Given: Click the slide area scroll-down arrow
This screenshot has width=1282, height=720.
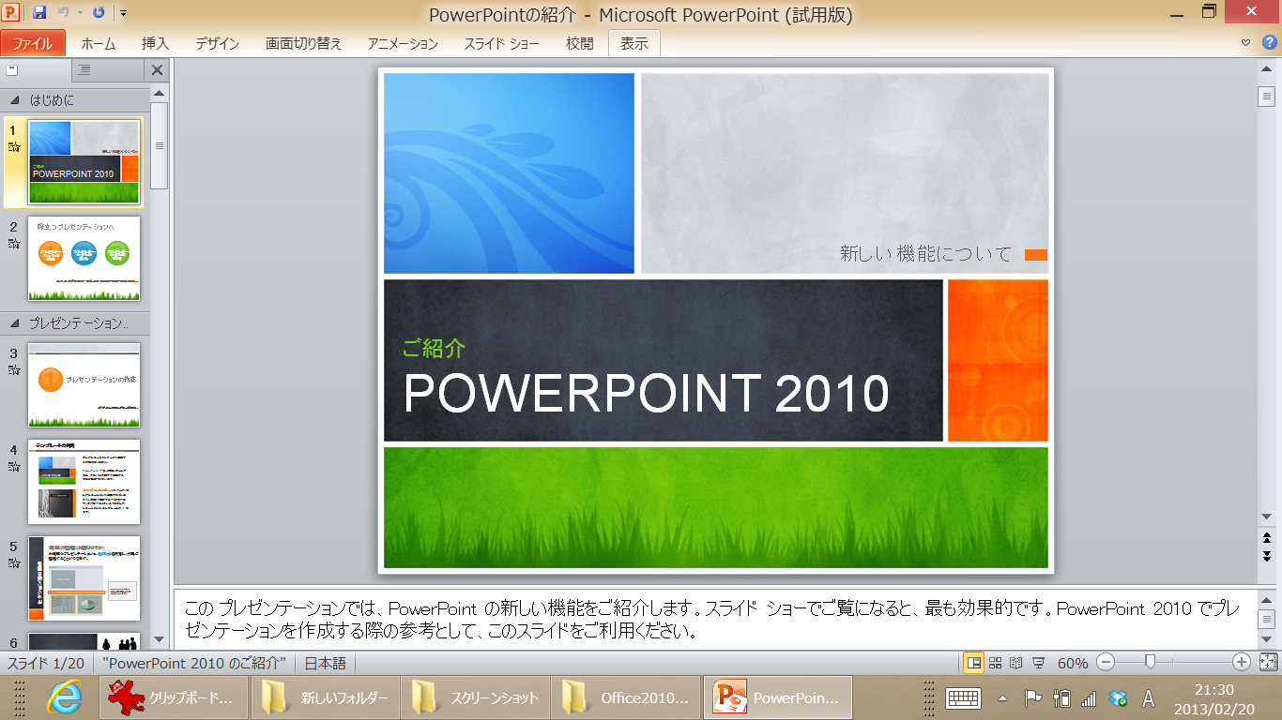Looking at the screenshot, I should point(1267,516).
